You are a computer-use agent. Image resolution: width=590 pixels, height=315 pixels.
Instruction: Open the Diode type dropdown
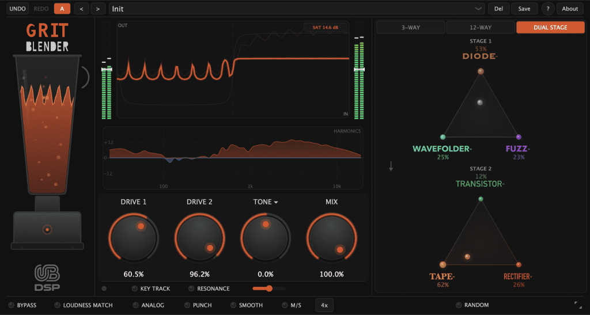tap(480, 56)
